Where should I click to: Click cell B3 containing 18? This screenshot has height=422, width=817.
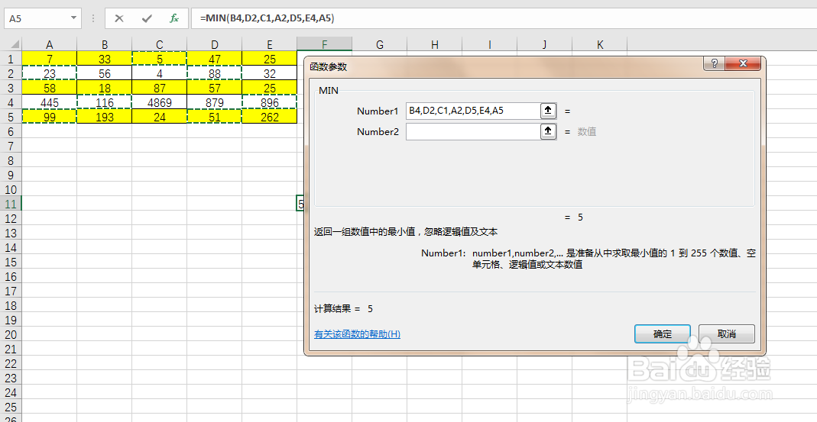(104, 88)
